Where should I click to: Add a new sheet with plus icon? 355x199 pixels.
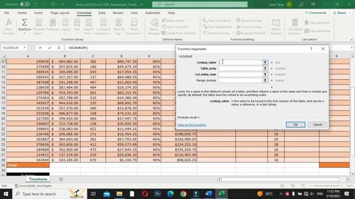click(x=60, y=179)
